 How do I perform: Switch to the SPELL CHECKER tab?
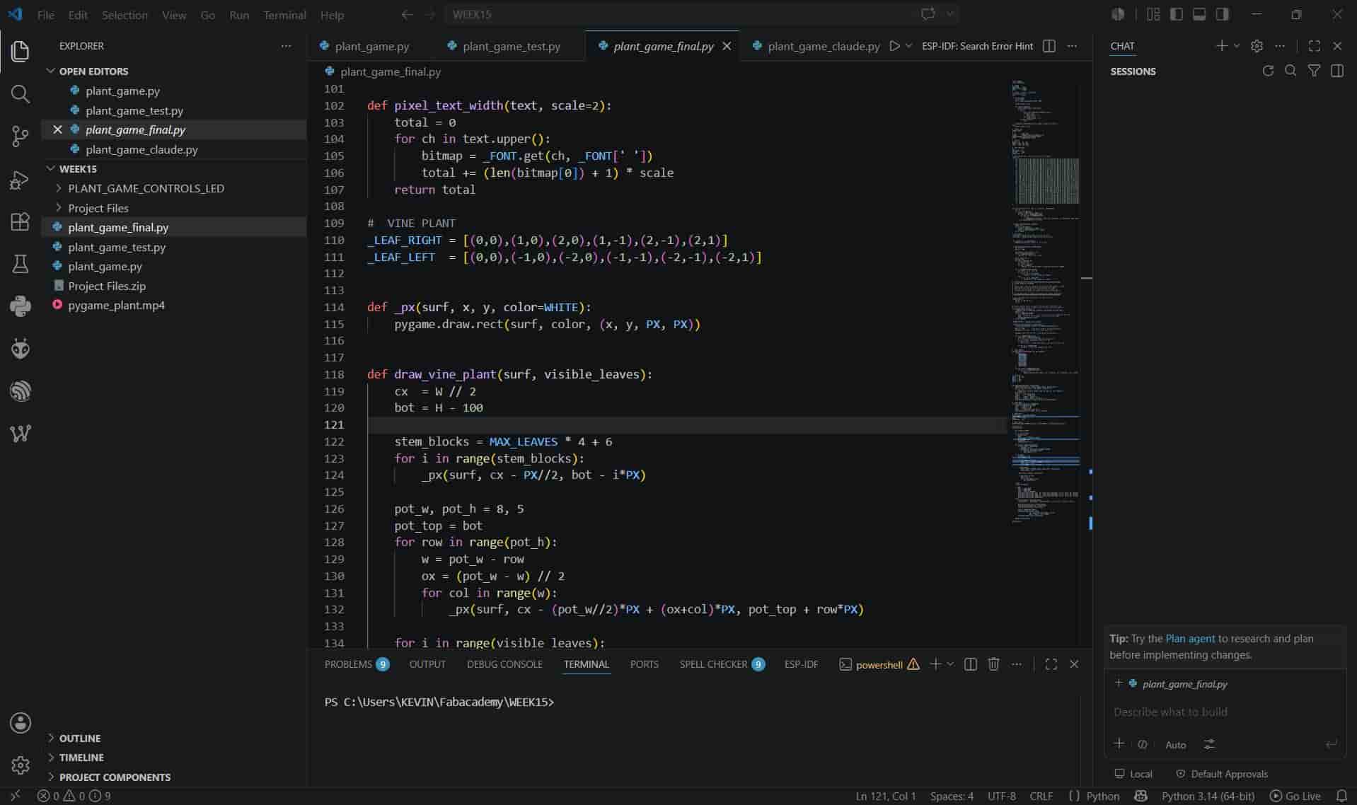tap(722, 664)
